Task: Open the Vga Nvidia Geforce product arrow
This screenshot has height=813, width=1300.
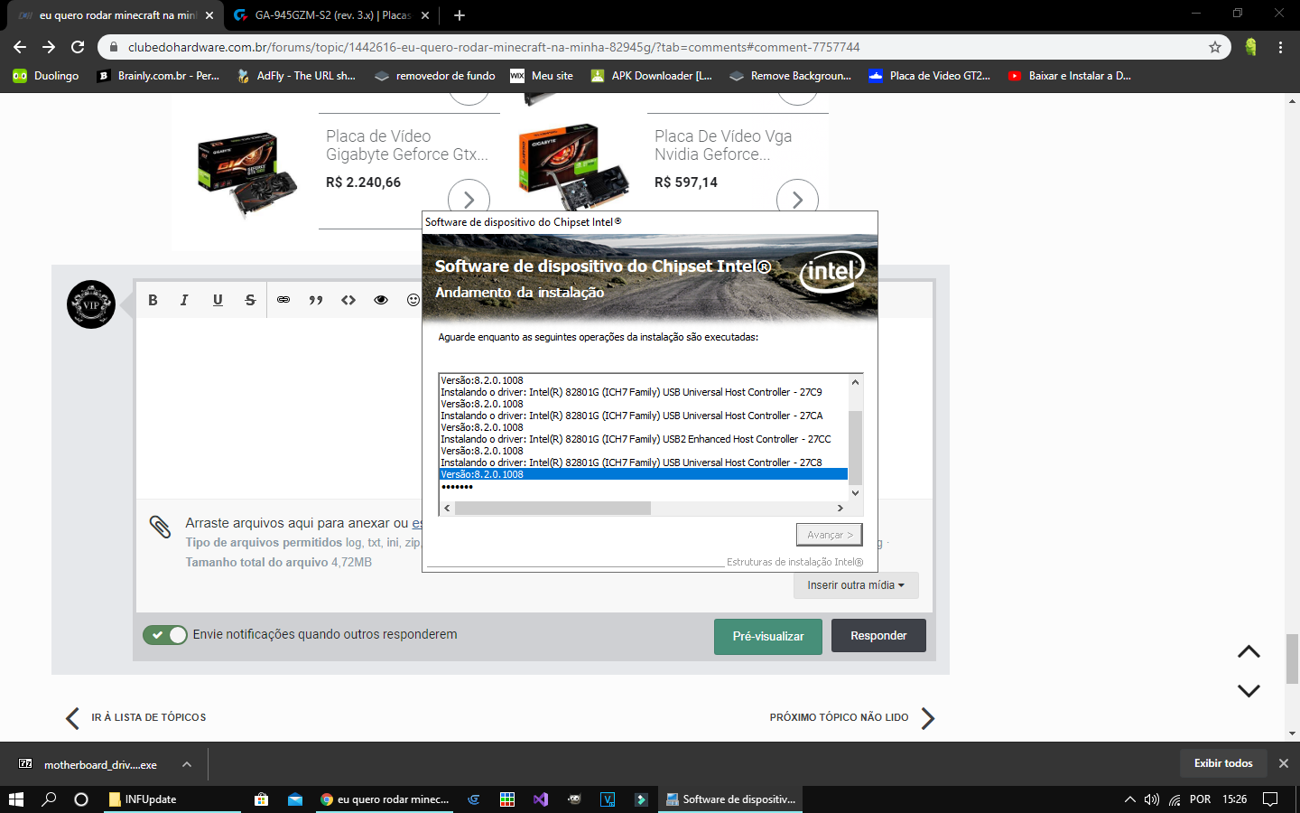Action: 797,200
